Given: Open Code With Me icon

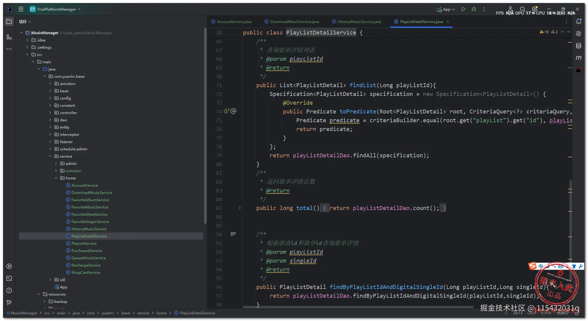Looking at the screenshot, I should point(510,9).
